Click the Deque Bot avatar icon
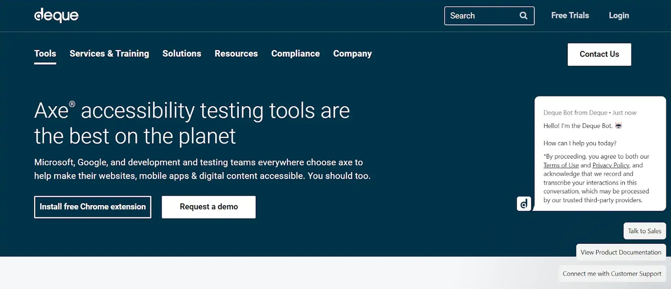 point(524,204)
